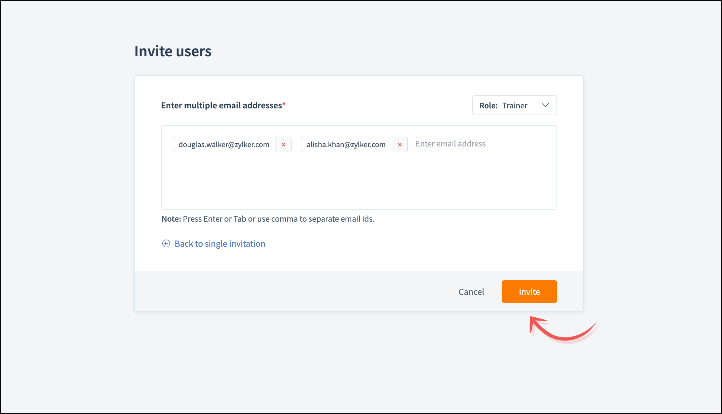Click empty space inside the email box
Image resolution: width=722 pixels, height=414 pixels.
(x=358, y=182)
